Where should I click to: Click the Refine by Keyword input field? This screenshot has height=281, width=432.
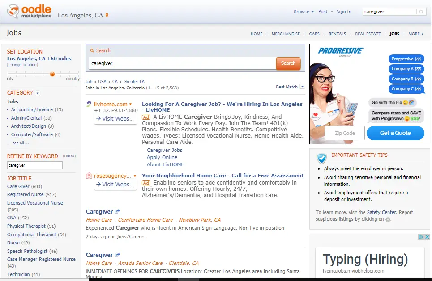[35, 165]
